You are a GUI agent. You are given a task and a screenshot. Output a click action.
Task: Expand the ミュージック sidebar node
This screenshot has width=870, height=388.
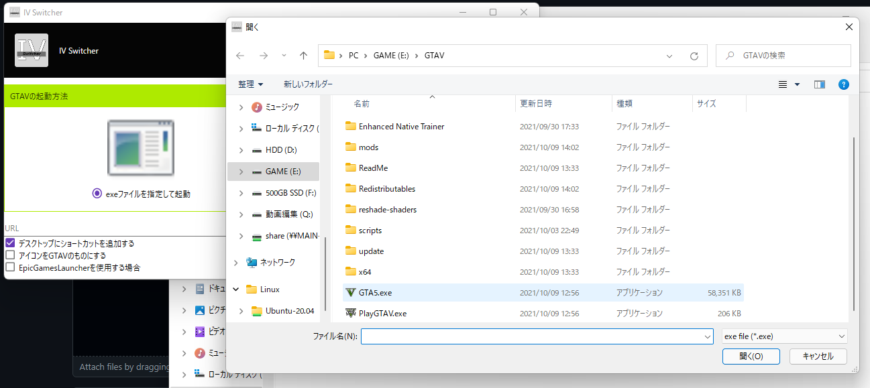coord(241,107)
